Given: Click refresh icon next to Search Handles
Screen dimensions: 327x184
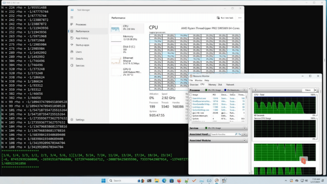Looking at the screenshot, I should point(240,134).
